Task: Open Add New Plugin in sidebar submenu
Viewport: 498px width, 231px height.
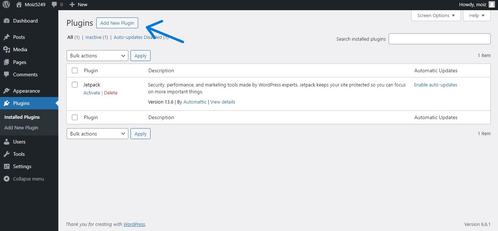Action: pyautogui.click(x=21, y=127)
